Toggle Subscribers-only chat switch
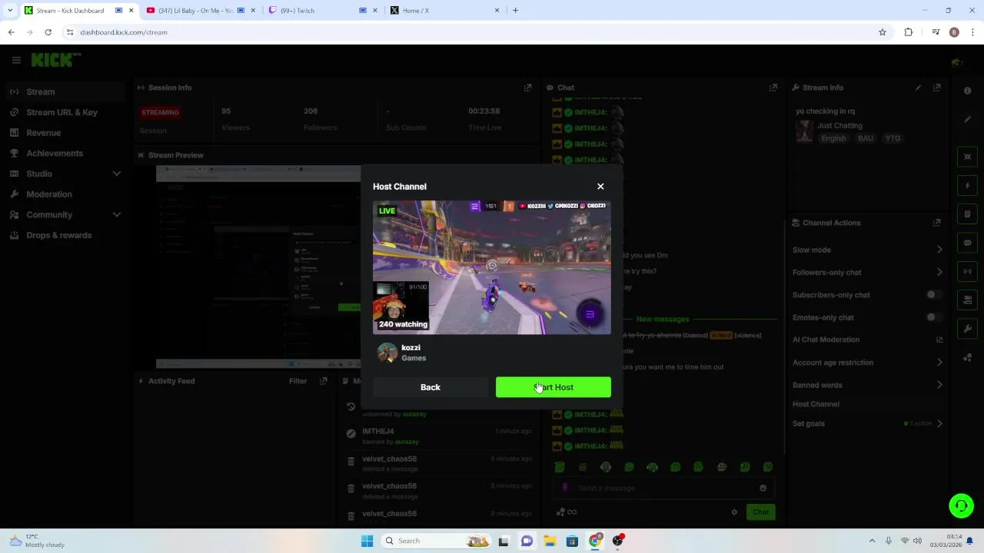The image size is (984, 553). [x=933, y=295]
